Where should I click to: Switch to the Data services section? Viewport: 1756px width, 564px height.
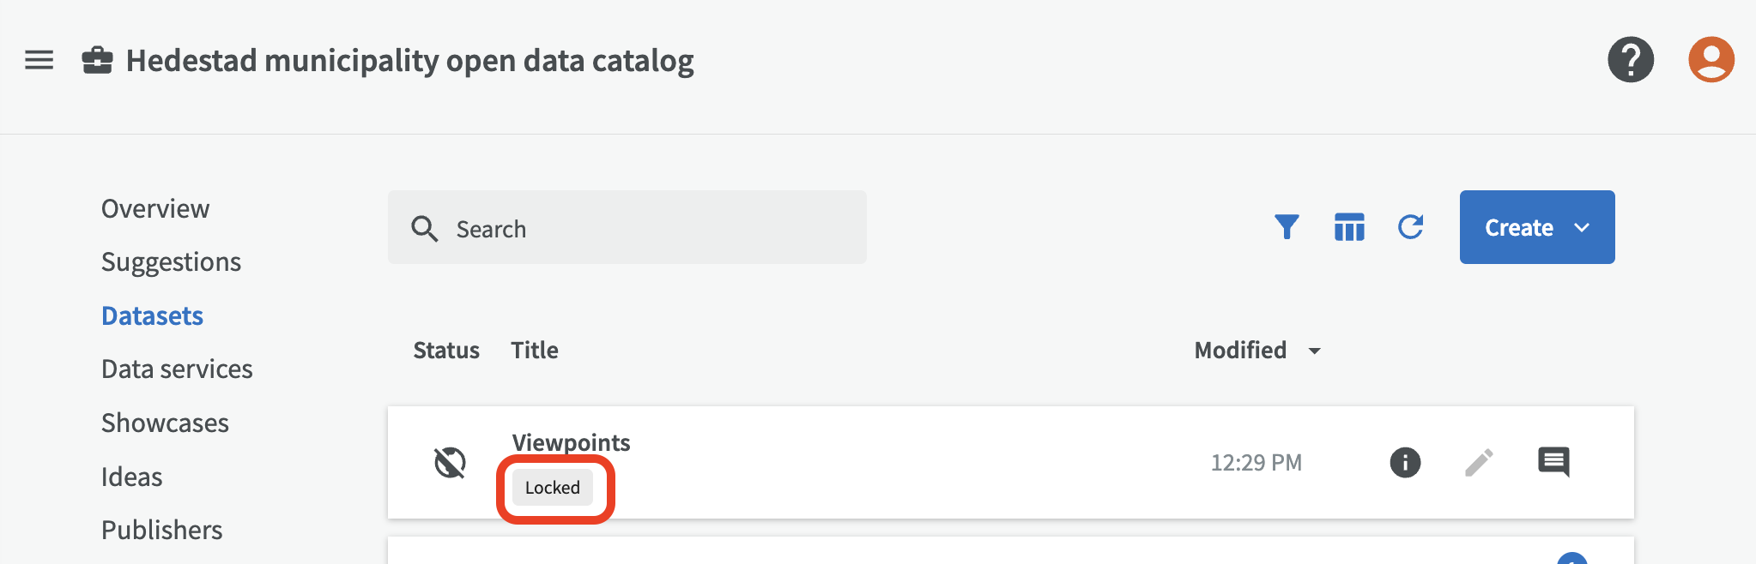pyautogui.click(x=177, y=369)
